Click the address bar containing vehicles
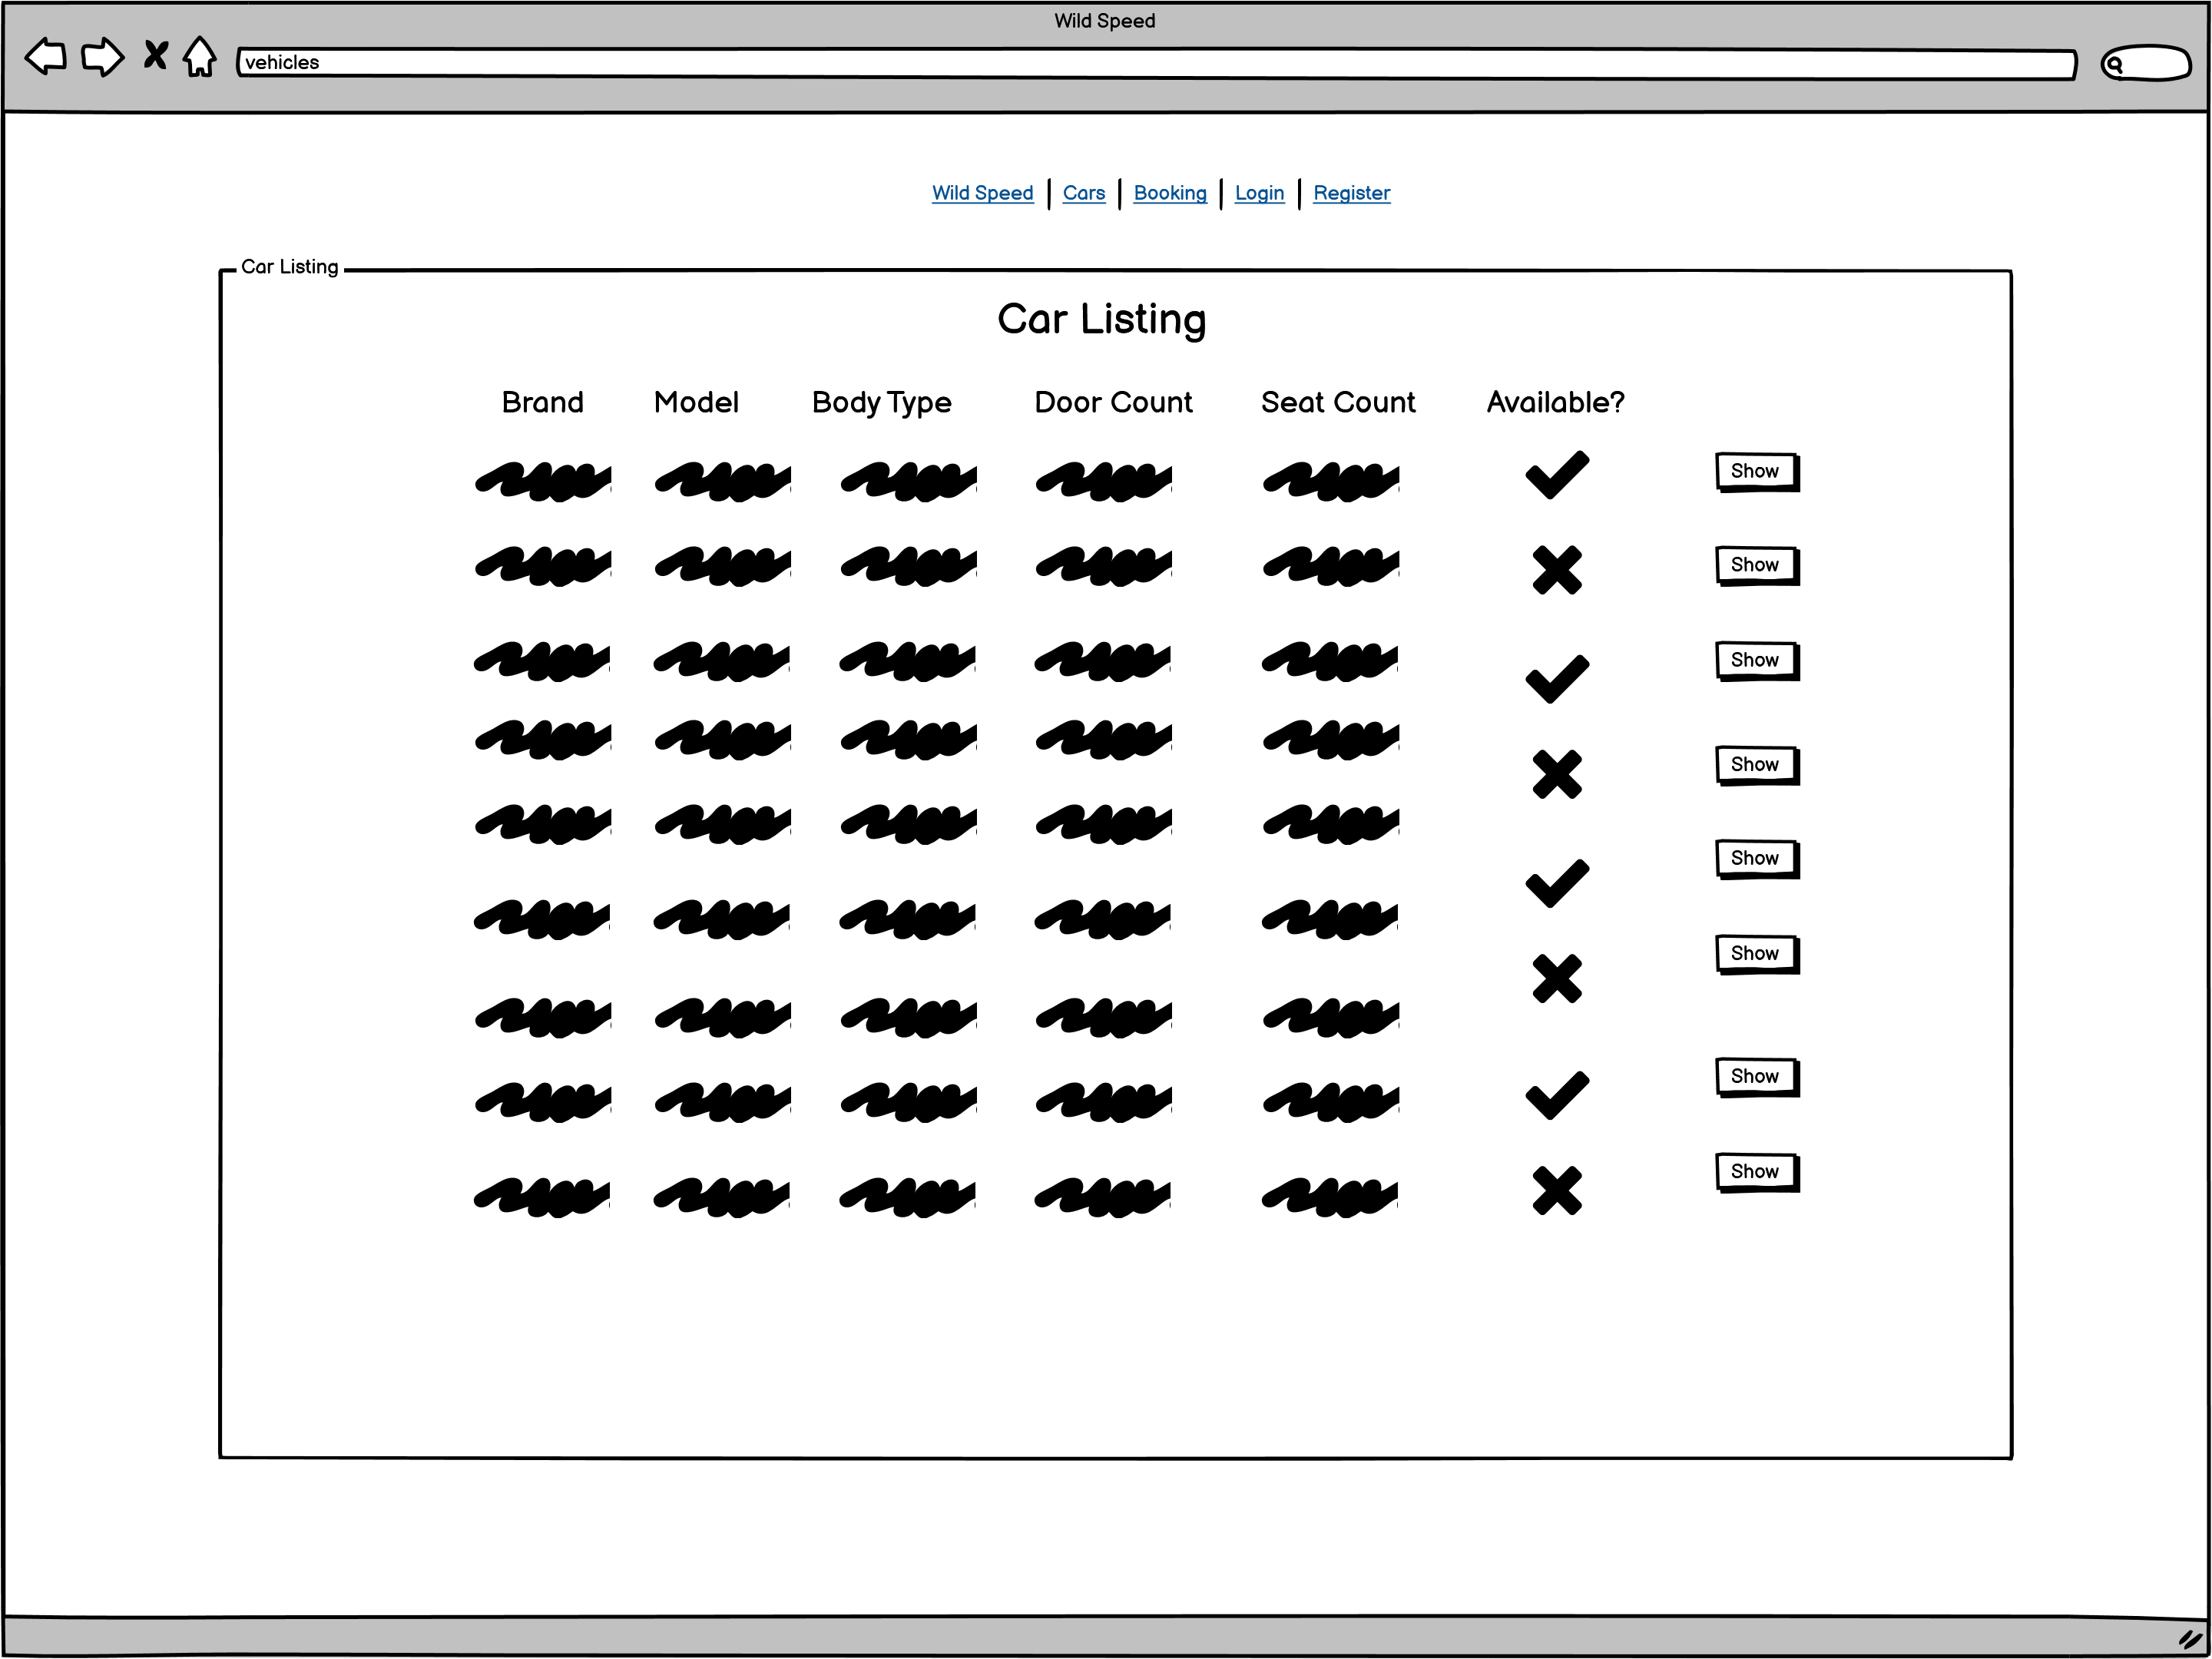Screen dimensions: 2212x1659 [x=1150, y=63]
